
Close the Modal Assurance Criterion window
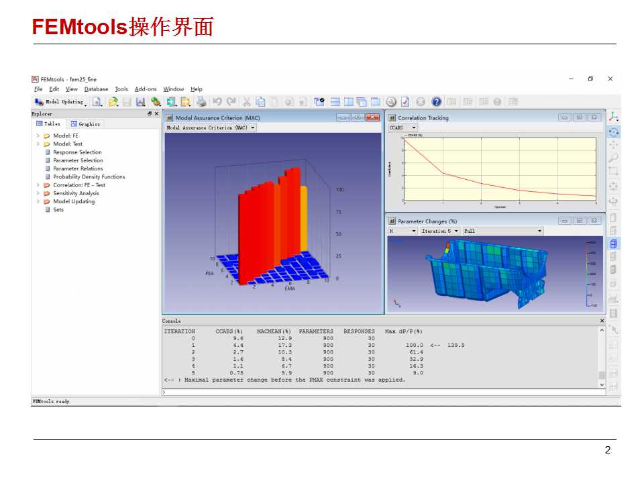coord(372,117)
